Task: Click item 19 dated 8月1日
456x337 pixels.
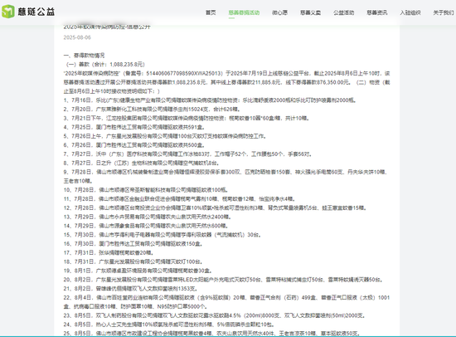Action: click(138, 271)
